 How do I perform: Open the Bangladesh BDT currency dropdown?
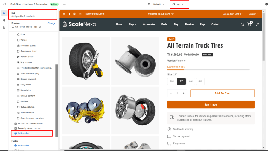point(233,14)
